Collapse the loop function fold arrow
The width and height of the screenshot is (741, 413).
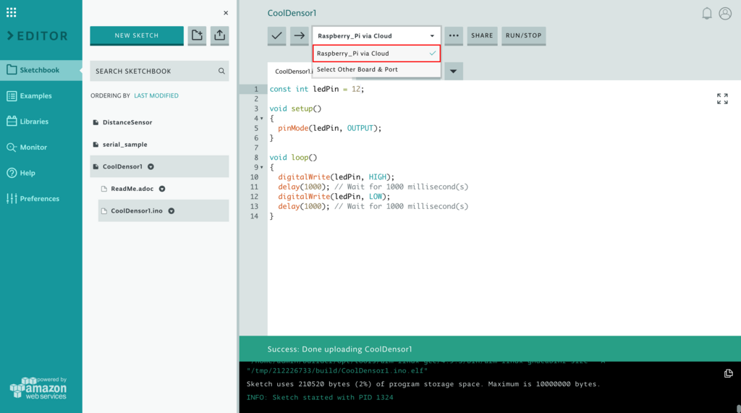[262, 167]
